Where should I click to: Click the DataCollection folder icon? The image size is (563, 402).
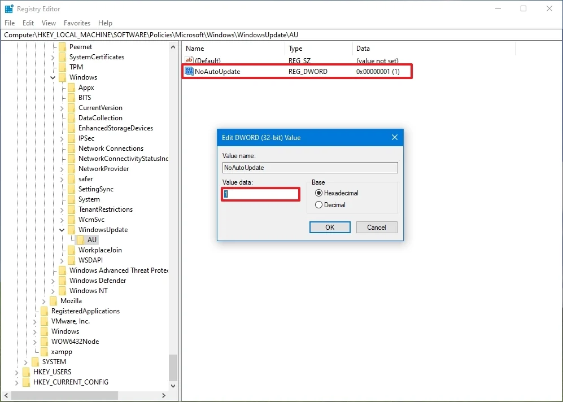pyautogui.click(x=72, y=118)
